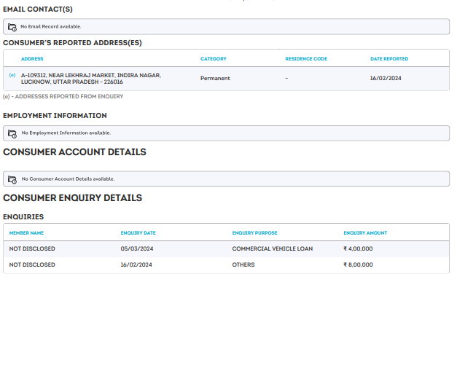This screenshot has width=457, height=384.
Task: Select the Enquiry Amount column header
Action: pyautogui.click(x=365, y=233)
